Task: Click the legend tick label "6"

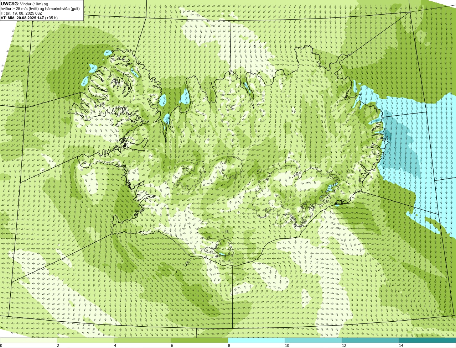Action: click(172, 346)
